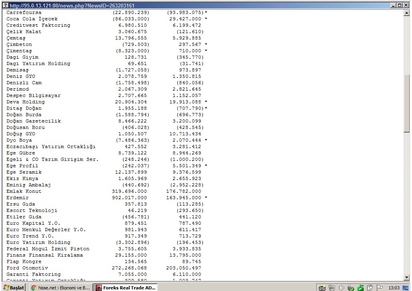Select Dagi Yatırım Holding in the list
Screen dimensions: 412x291
38,63
